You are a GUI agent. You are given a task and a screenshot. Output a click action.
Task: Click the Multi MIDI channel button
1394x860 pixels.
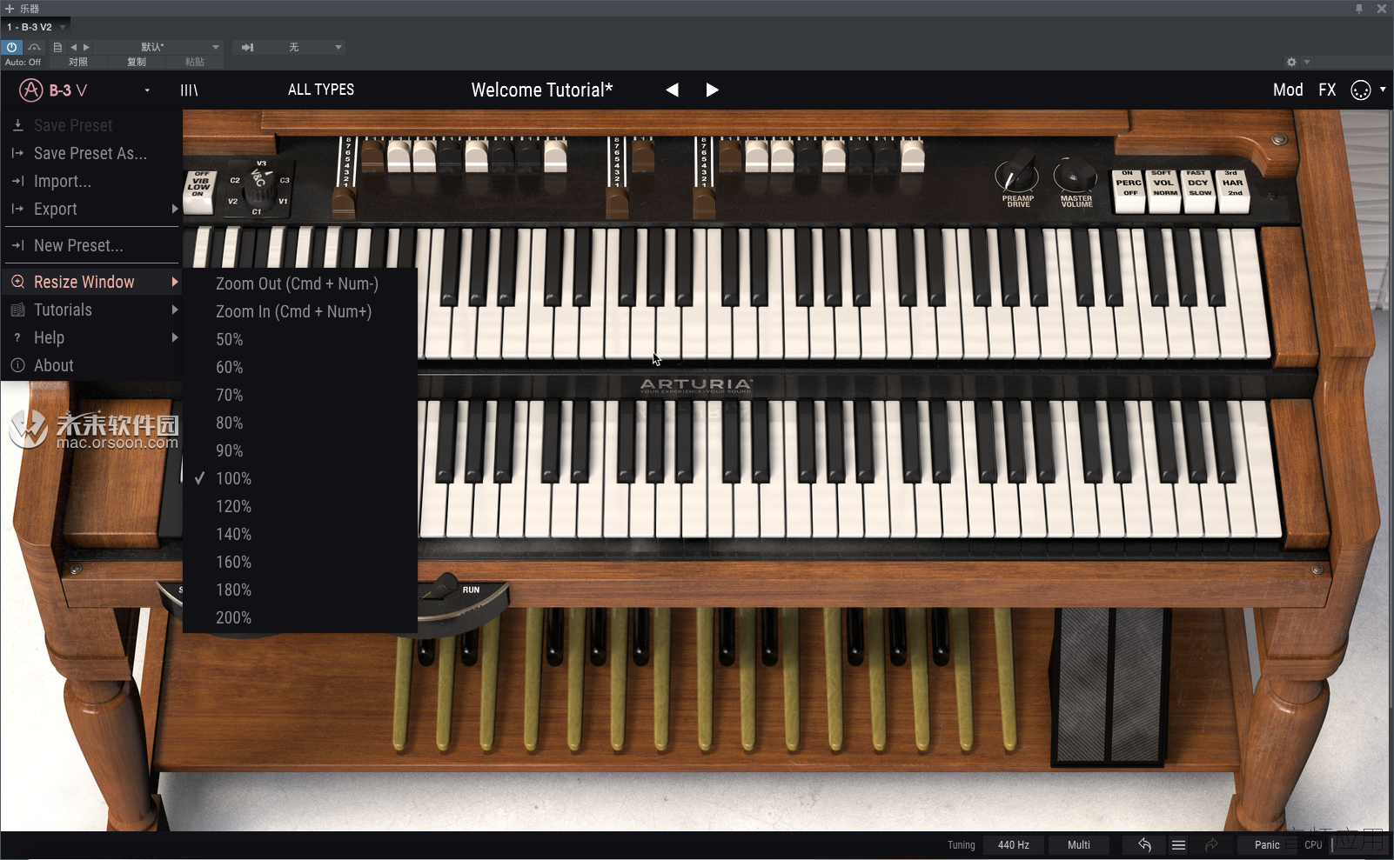coord(1079,845)
